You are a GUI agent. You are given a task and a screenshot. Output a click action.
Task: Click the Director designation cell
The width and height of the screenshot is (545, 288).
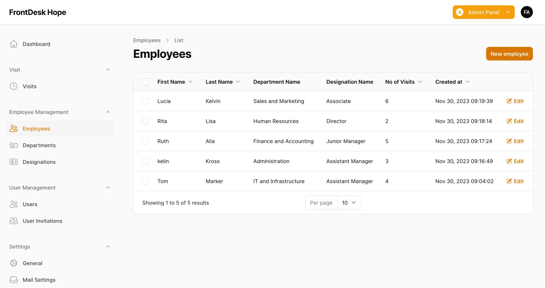(336, 121)
